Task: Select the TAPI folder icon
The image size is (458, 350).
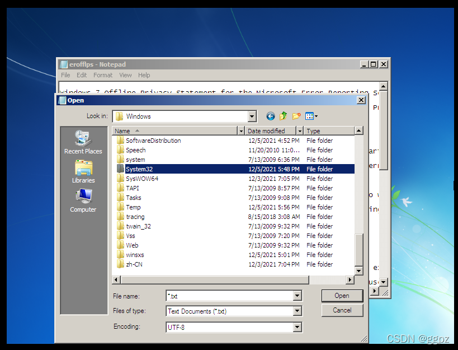Action: click(x=120, y=188)
